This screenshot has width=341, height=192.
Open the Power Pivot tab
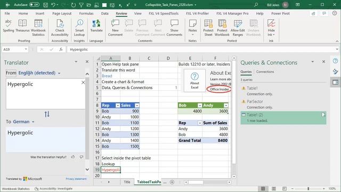pyautogui.click(x=280, y=13)
